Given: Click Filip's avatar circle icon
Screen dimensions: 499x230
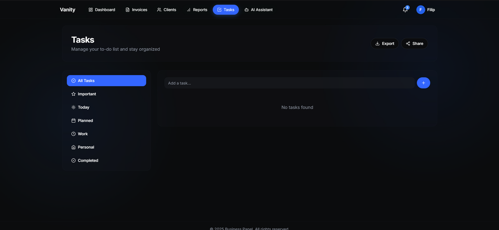Looking at the screenshot, I should coord(420,10).
